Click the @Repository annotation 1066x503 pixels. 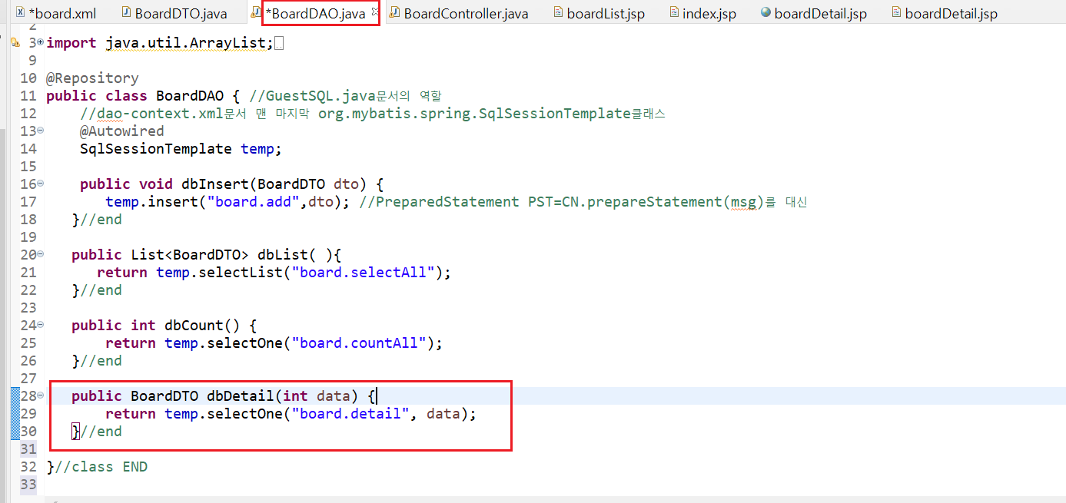pos(92,78)
